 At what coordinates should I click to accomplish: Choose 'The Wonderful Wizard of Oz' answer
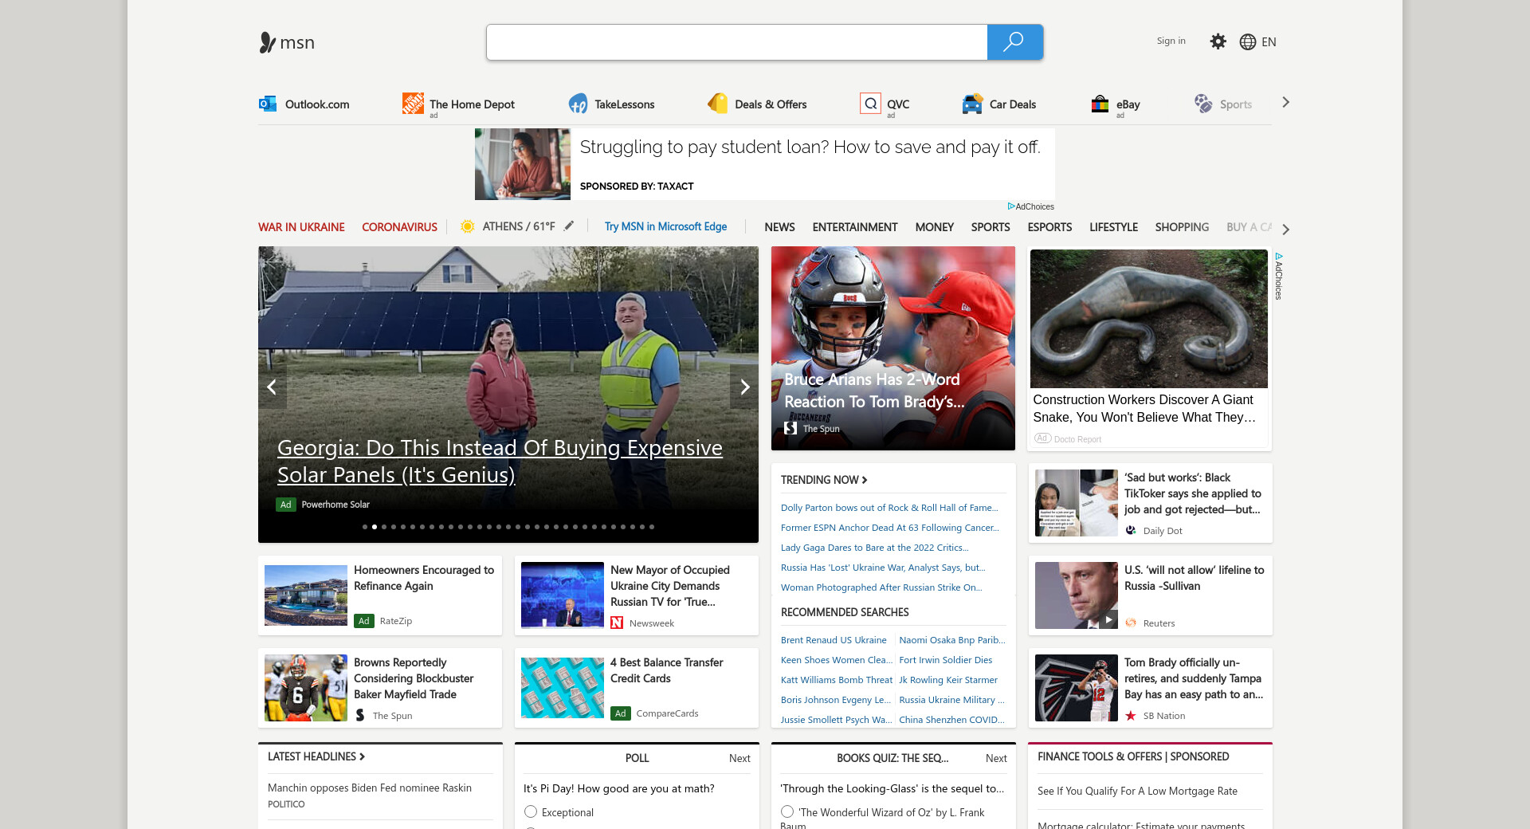(x=787, y=811)
